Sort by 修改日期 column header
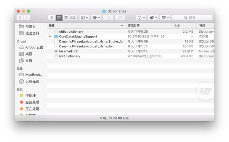This screenshot has width=229, height=142. (x=148, y=25)
